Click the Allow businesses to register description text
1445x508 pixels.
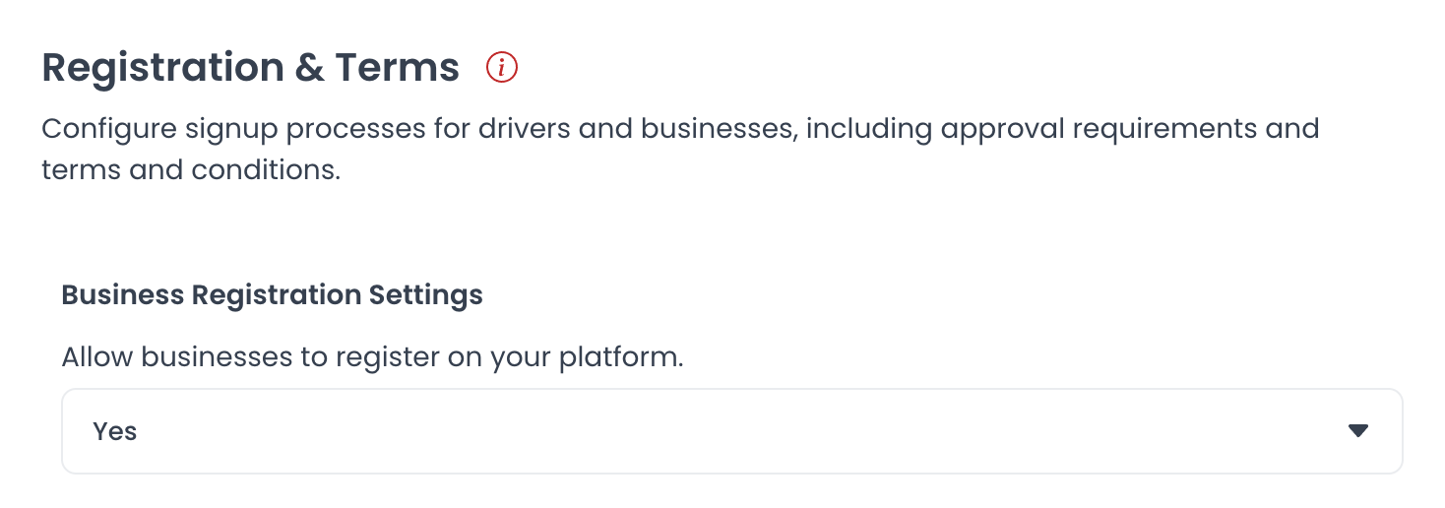tap(372, 356)
